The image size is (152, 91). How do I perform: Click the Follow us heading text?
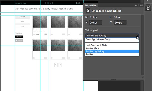pyautogui.click(x=18, y=33)
